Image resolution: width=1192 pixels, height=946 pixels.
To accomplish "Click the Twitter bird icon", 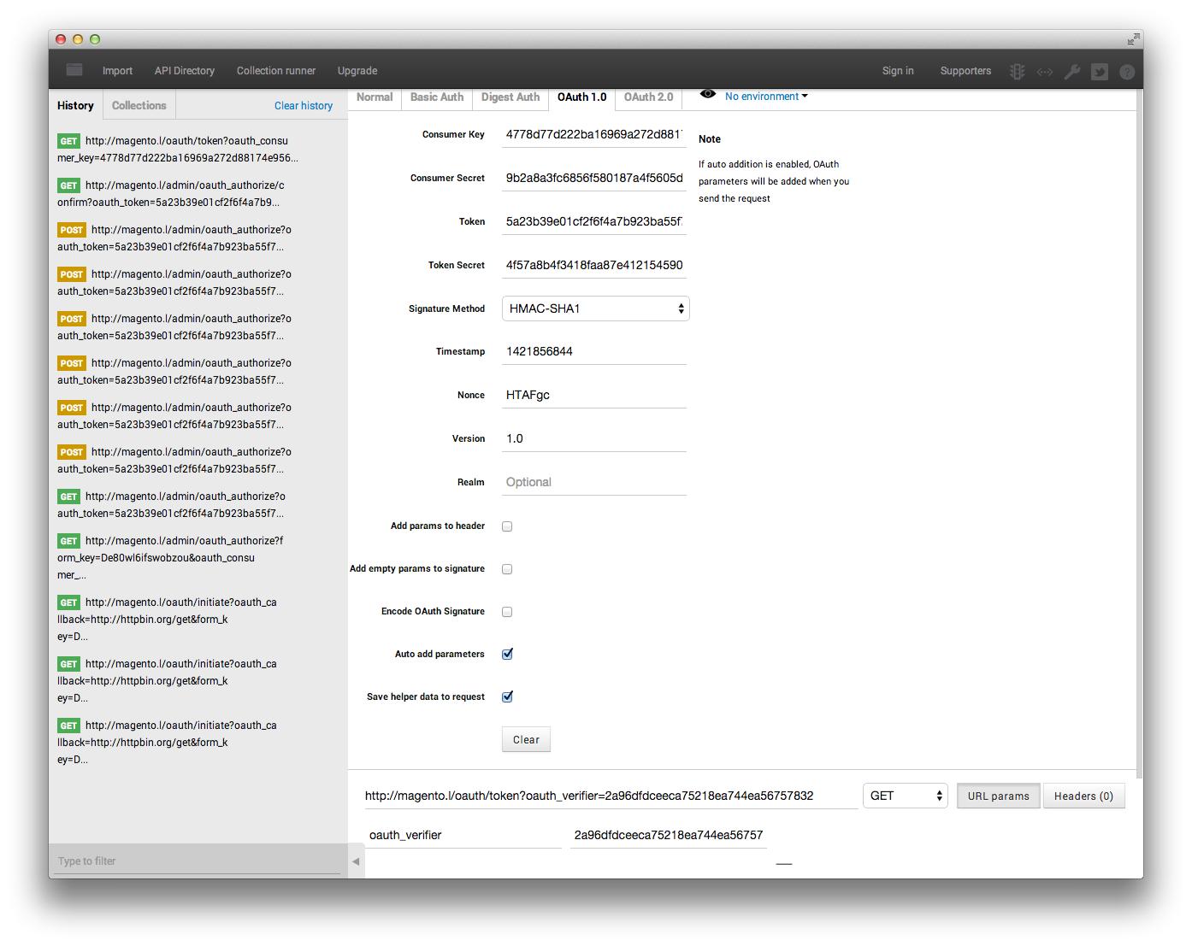I will coord(1101,72).
